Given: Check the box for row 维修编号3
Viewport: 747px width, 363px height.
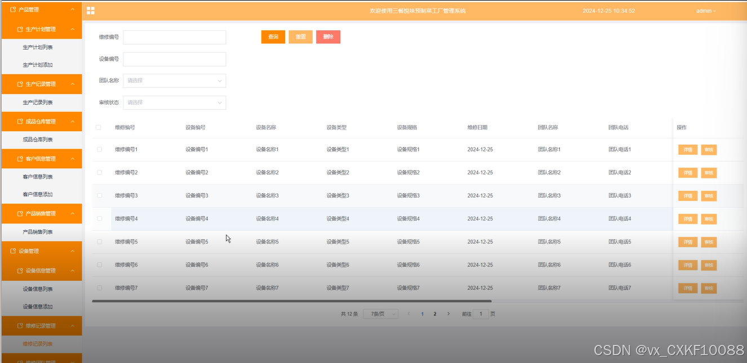Looking at the screenshot, I should [x=100, y=195].
